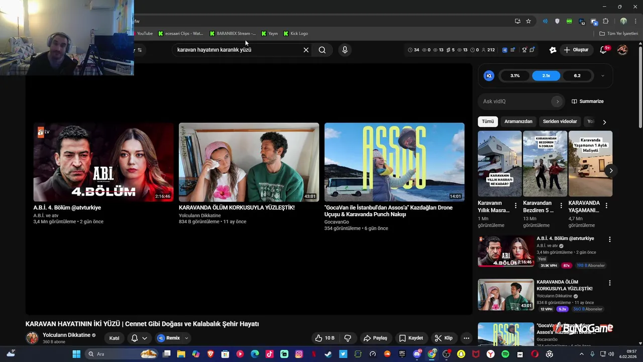This screenshot has height=362, width=643.
Task: Open the browser Extensions puzzle icon
Action: (x=605, y=21)
